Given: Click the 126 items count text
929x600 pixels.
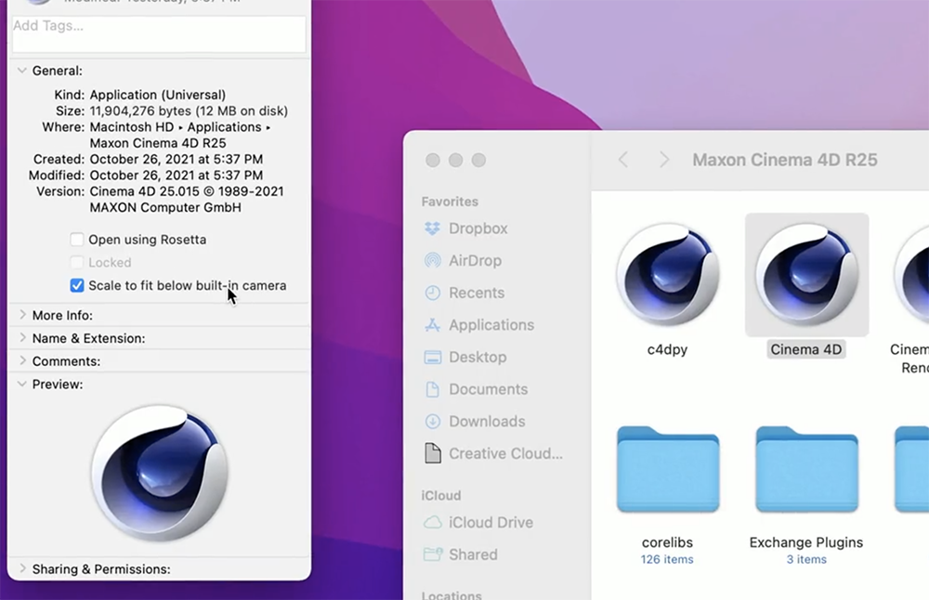Looking at the screenshot, I should click(667, 559).
